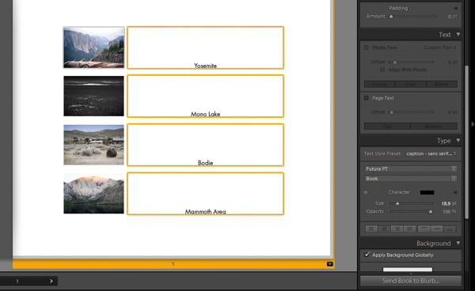Select the Bodie ghost town photo
The height and width of the screenshot is (291, 475).
93,145
